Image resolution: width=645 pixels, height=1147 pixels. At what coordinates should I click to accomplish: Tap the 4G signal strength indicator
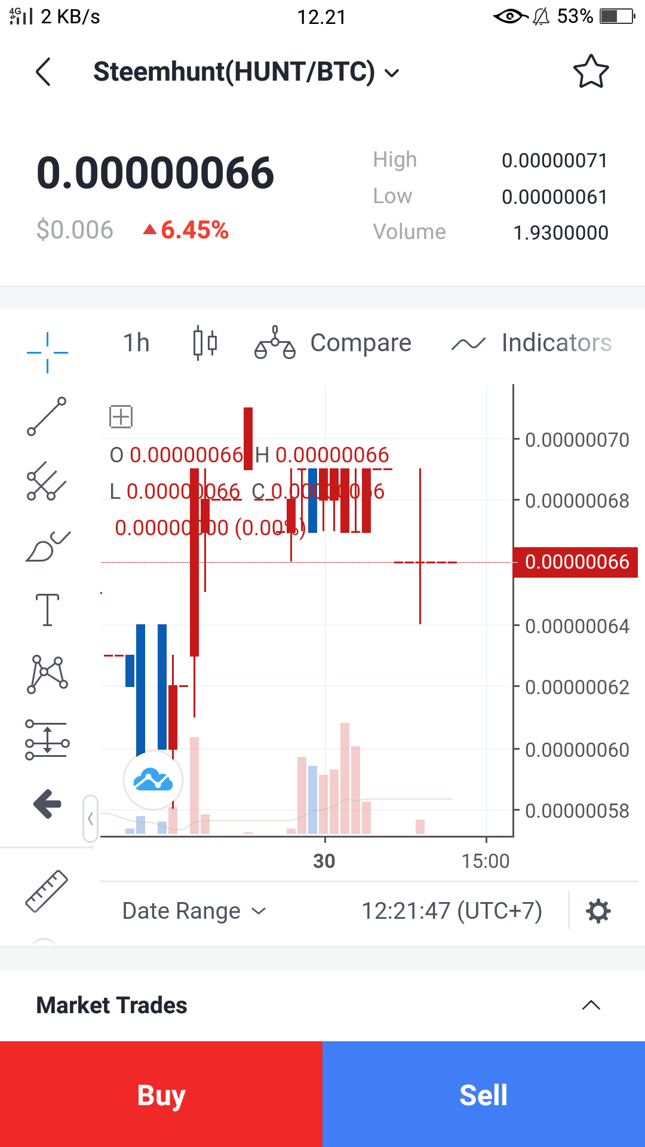pyautogui.click(x=21, y=16)
